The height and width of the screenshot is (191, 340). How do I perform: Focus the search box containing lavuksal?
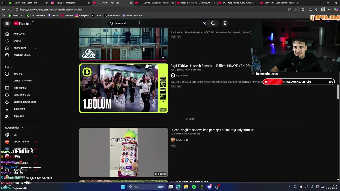tap(157, 23)
